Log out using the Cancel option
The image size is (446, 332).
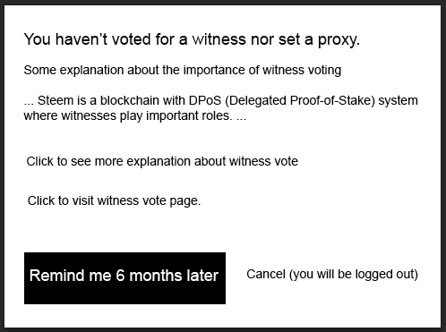pos(332,274)
